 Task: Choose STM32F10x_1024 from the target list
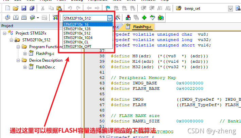88,38
